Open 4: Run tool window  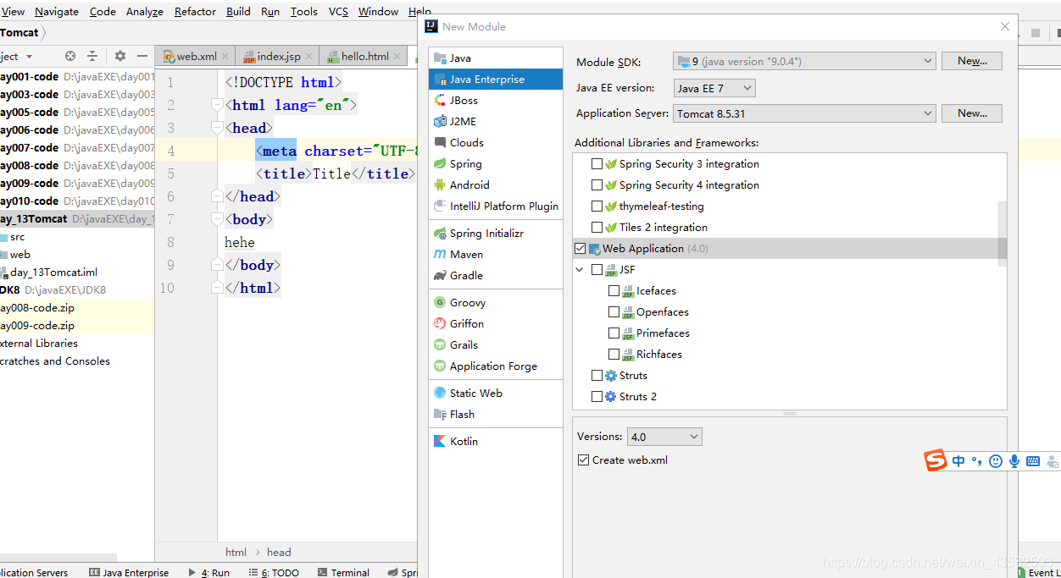click(209, 572)
